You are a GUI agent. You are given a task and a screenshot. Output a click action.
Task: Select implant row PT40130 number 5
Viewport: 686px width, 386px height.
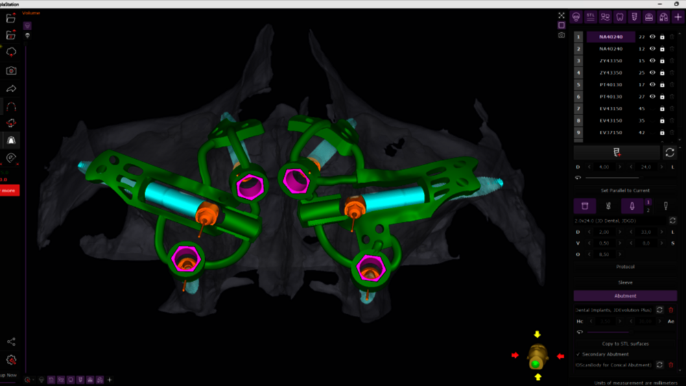click(611, 85)
